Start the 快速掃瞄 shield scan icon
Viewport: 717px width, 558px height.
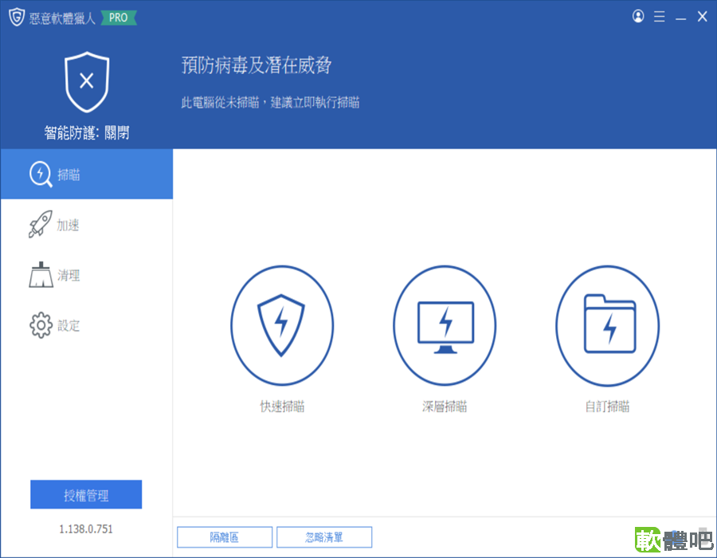282,325
